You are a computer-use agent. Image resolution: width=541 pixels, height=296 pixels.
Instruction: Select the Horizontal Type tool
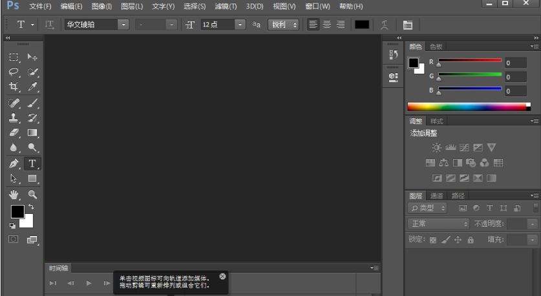click(32, 164)
